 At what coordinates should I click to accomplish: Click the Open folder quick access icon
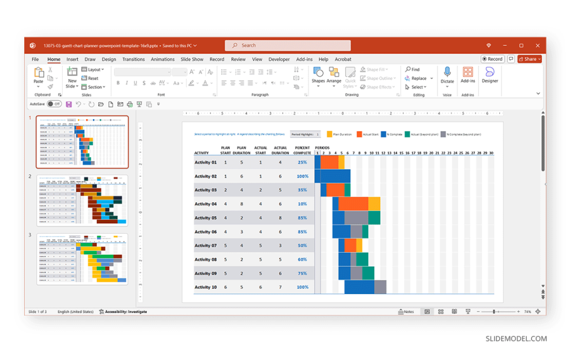[x=101, y=104]
